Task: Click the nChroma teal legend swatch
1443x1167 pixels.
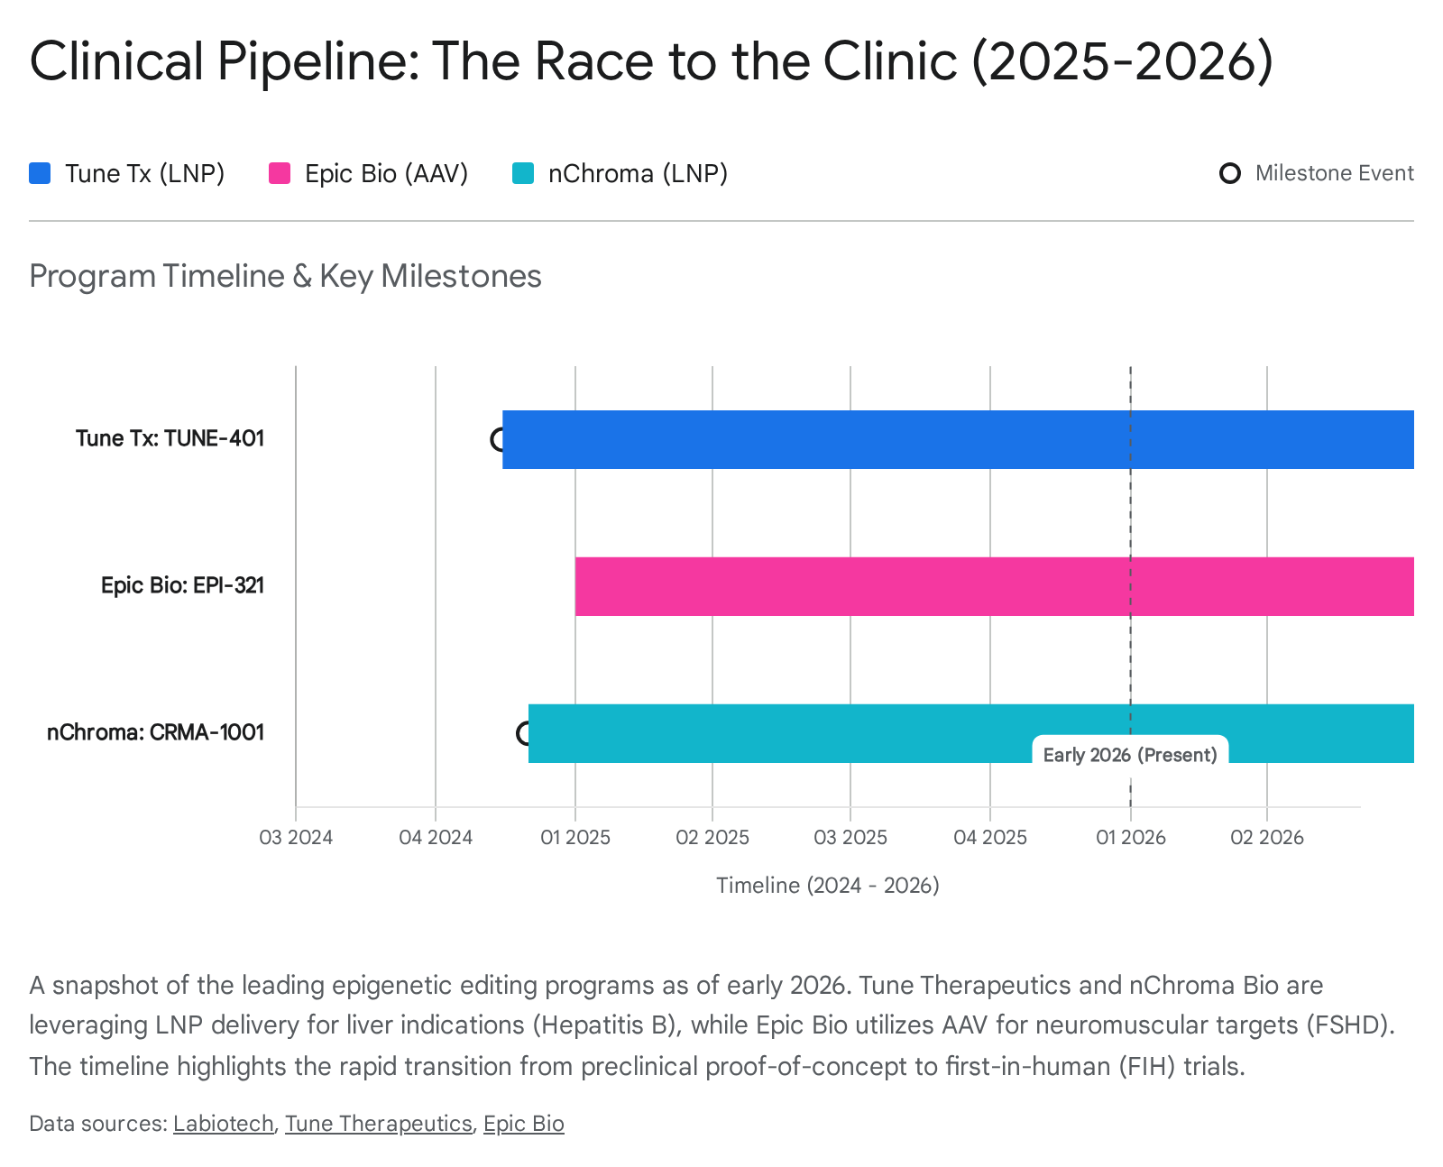Action: (523, 173)
